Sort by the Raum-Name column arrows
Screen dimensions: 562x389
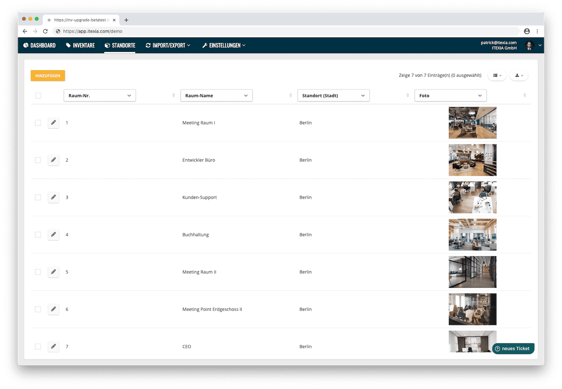click(x=291, y=96)
